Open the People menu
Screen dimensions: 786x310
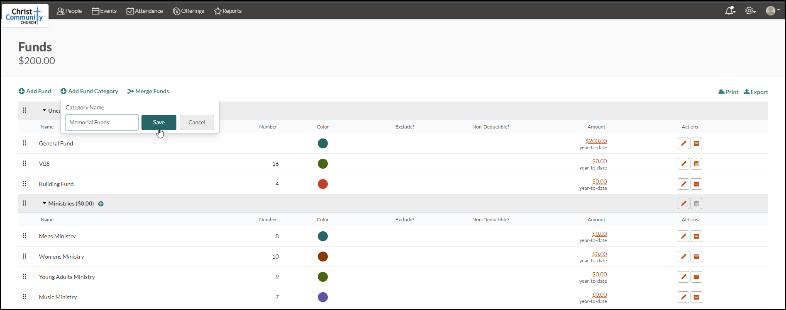coord(69,11)
